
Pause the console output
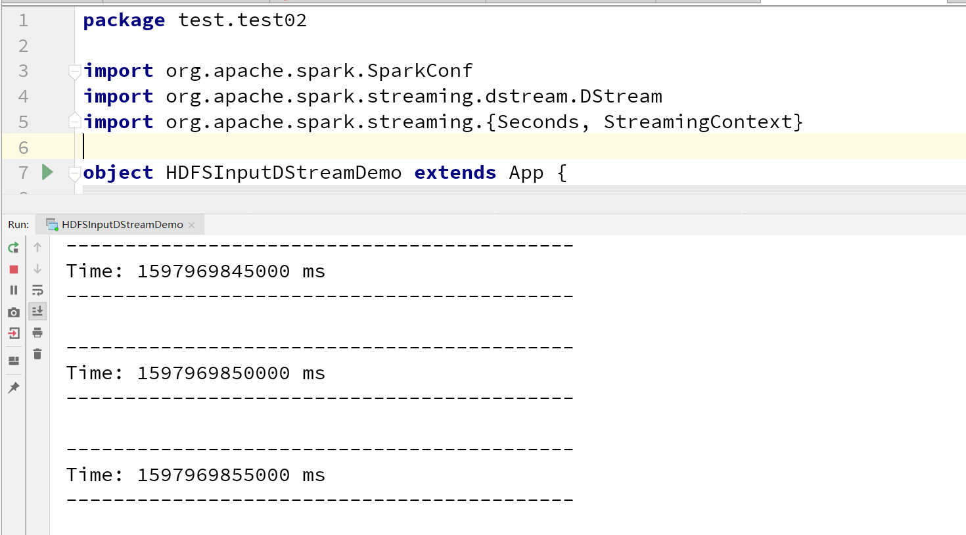(x=13, y=290)
